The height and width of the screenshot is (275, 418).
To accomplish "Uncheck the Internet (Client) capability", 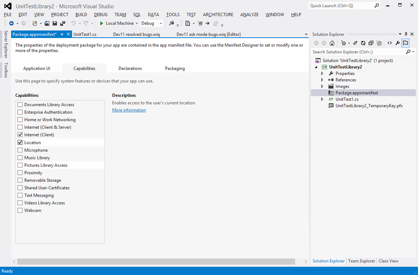I will (x=20, y=135).
